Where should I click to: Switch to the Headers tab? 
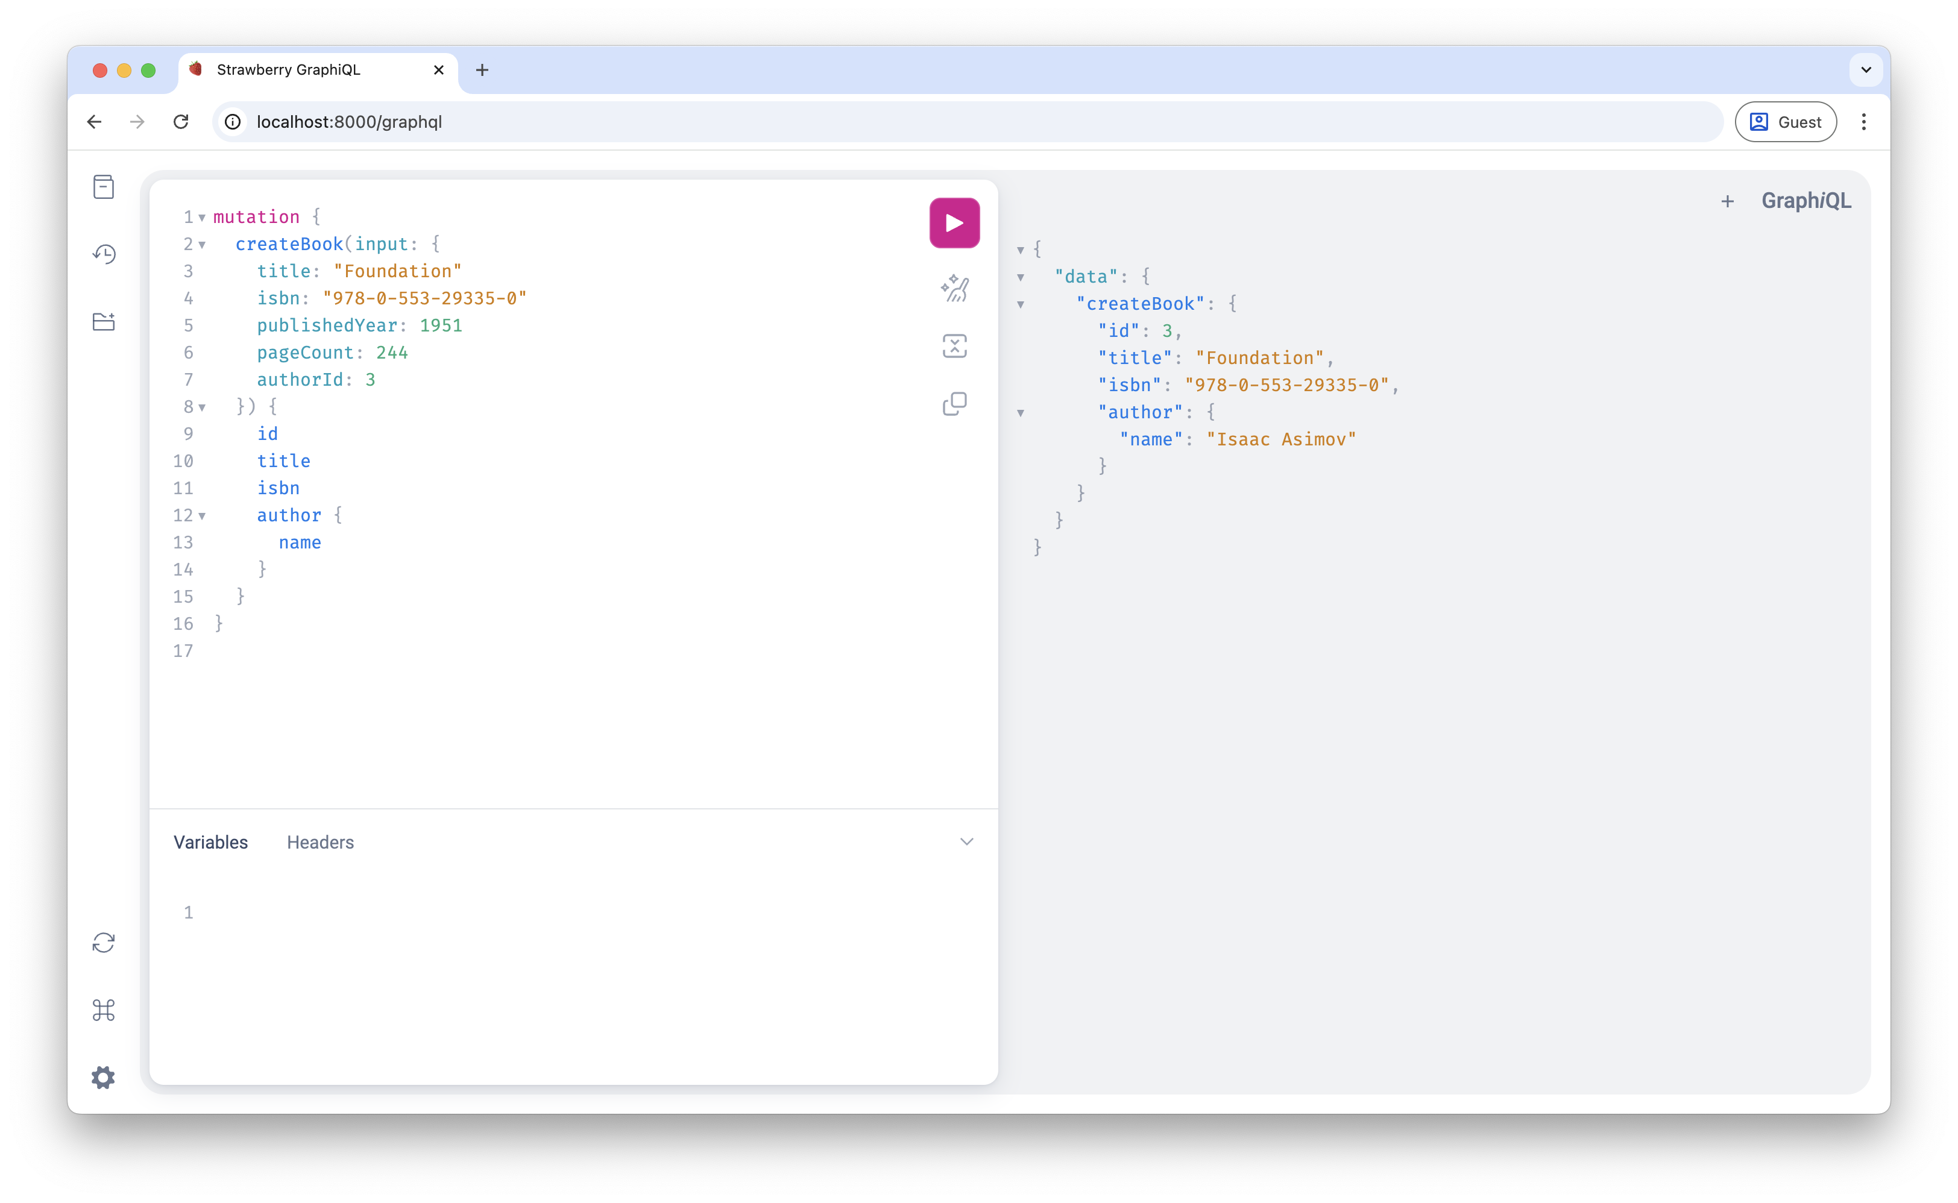click(320, 842)
